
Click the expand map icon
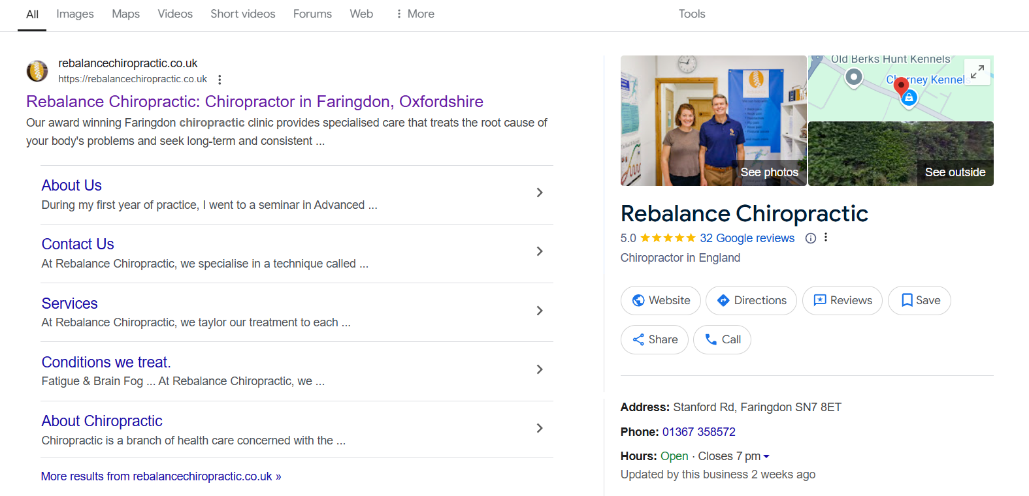[x=977, y=72]
